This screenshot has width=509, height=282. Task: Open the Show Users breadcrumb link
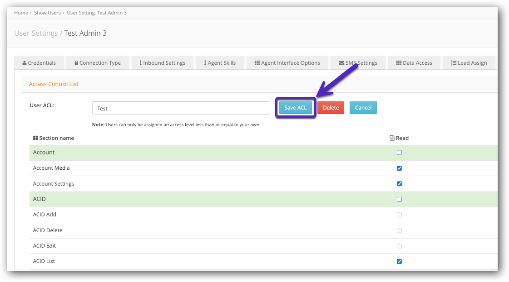[47, 13]
